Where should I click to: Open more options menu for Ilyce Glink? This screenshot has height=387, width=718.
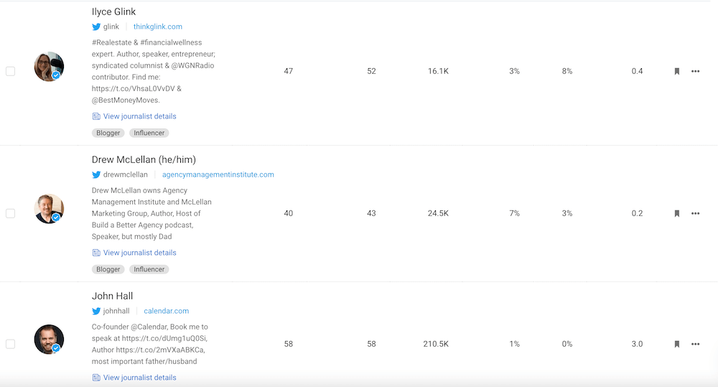(695, 72)
